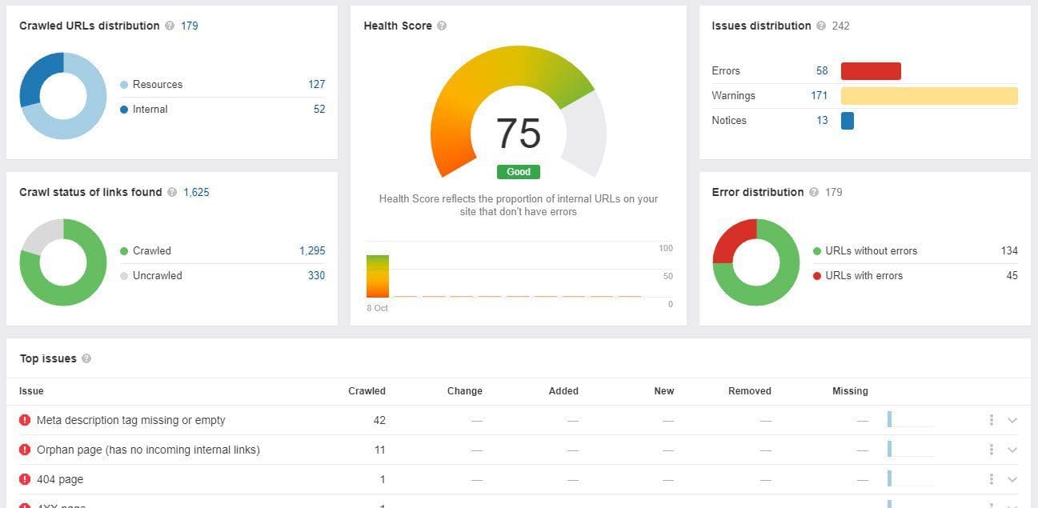Click the Uncrawled legend label
This screenshot has height=508, width=1038.
coord(158,275)
